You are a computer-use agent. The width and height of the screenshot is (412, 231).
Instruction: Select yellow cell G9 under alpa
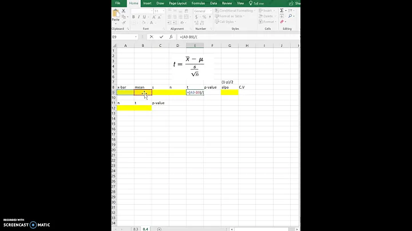pyautogui.click(x=229, y=93)
